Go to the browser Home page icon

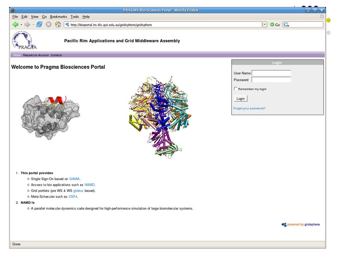click(58, 25)
